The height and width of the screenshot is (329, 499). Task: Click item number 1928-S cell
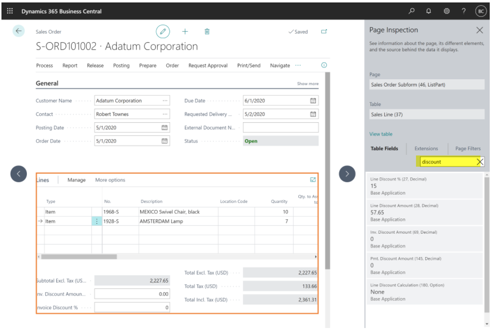click(x=120, y=221)
